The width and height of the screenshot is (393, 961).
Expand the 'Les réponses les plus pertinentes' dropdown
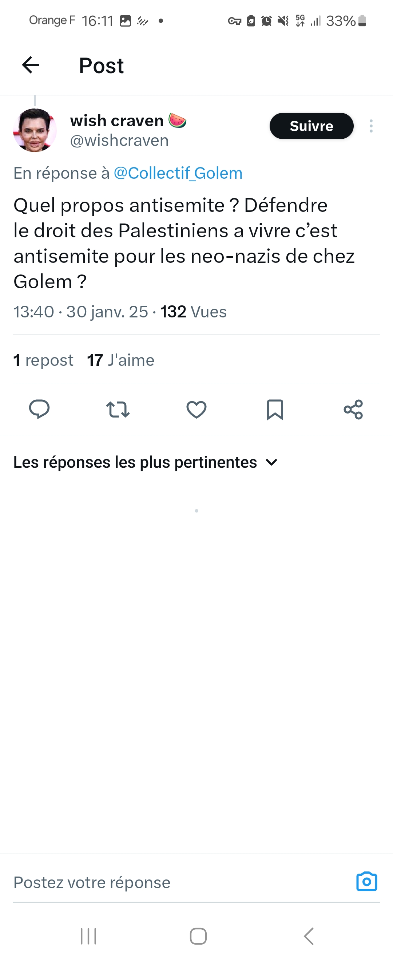(x=146, y=462)
